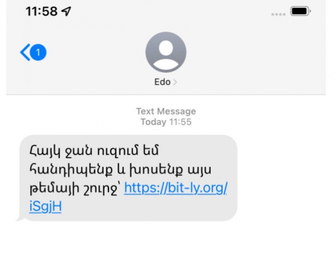
Task: Tap the Today 11:55 timestamp
Action: tap(166, 122)
